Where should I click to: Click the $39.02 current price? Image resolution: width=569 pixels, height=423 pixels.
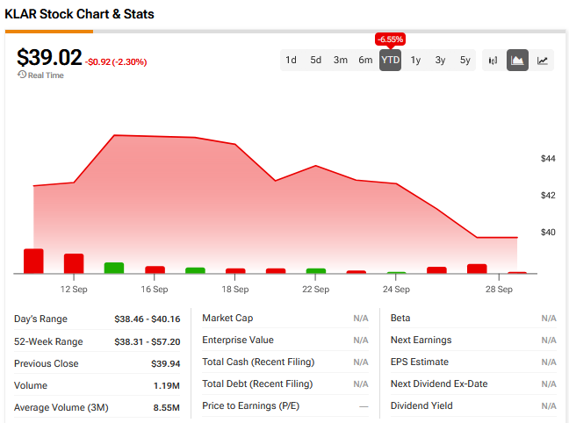tap(49, 57)
